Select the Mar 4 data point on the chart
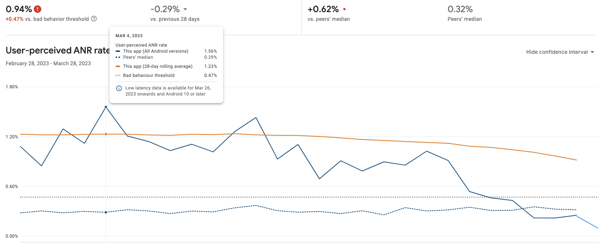The height and width of the screenshot is (243, 599). 106,107
